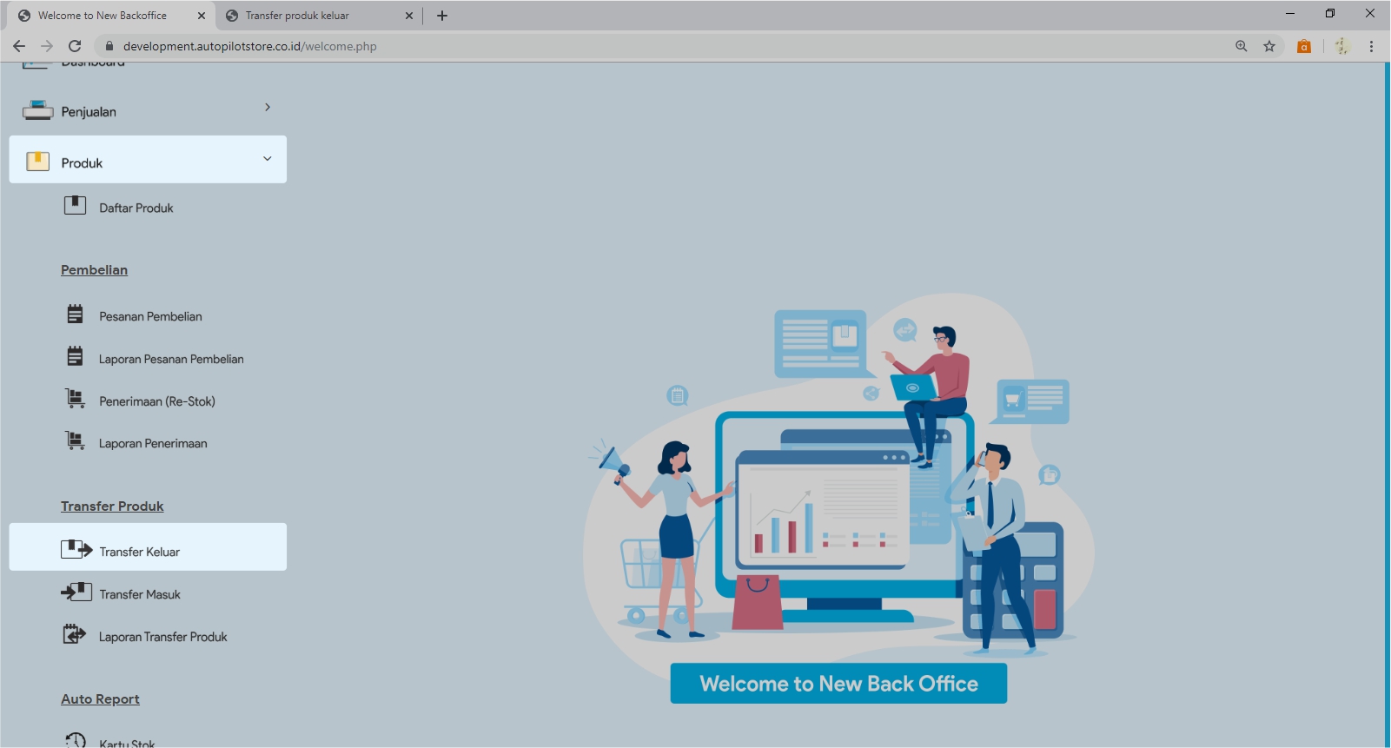Screen dimensions: 1391x748
Task: Switch to the Transfer produk keluar tab
Action: pyautogui.click(x=297, y=16)
